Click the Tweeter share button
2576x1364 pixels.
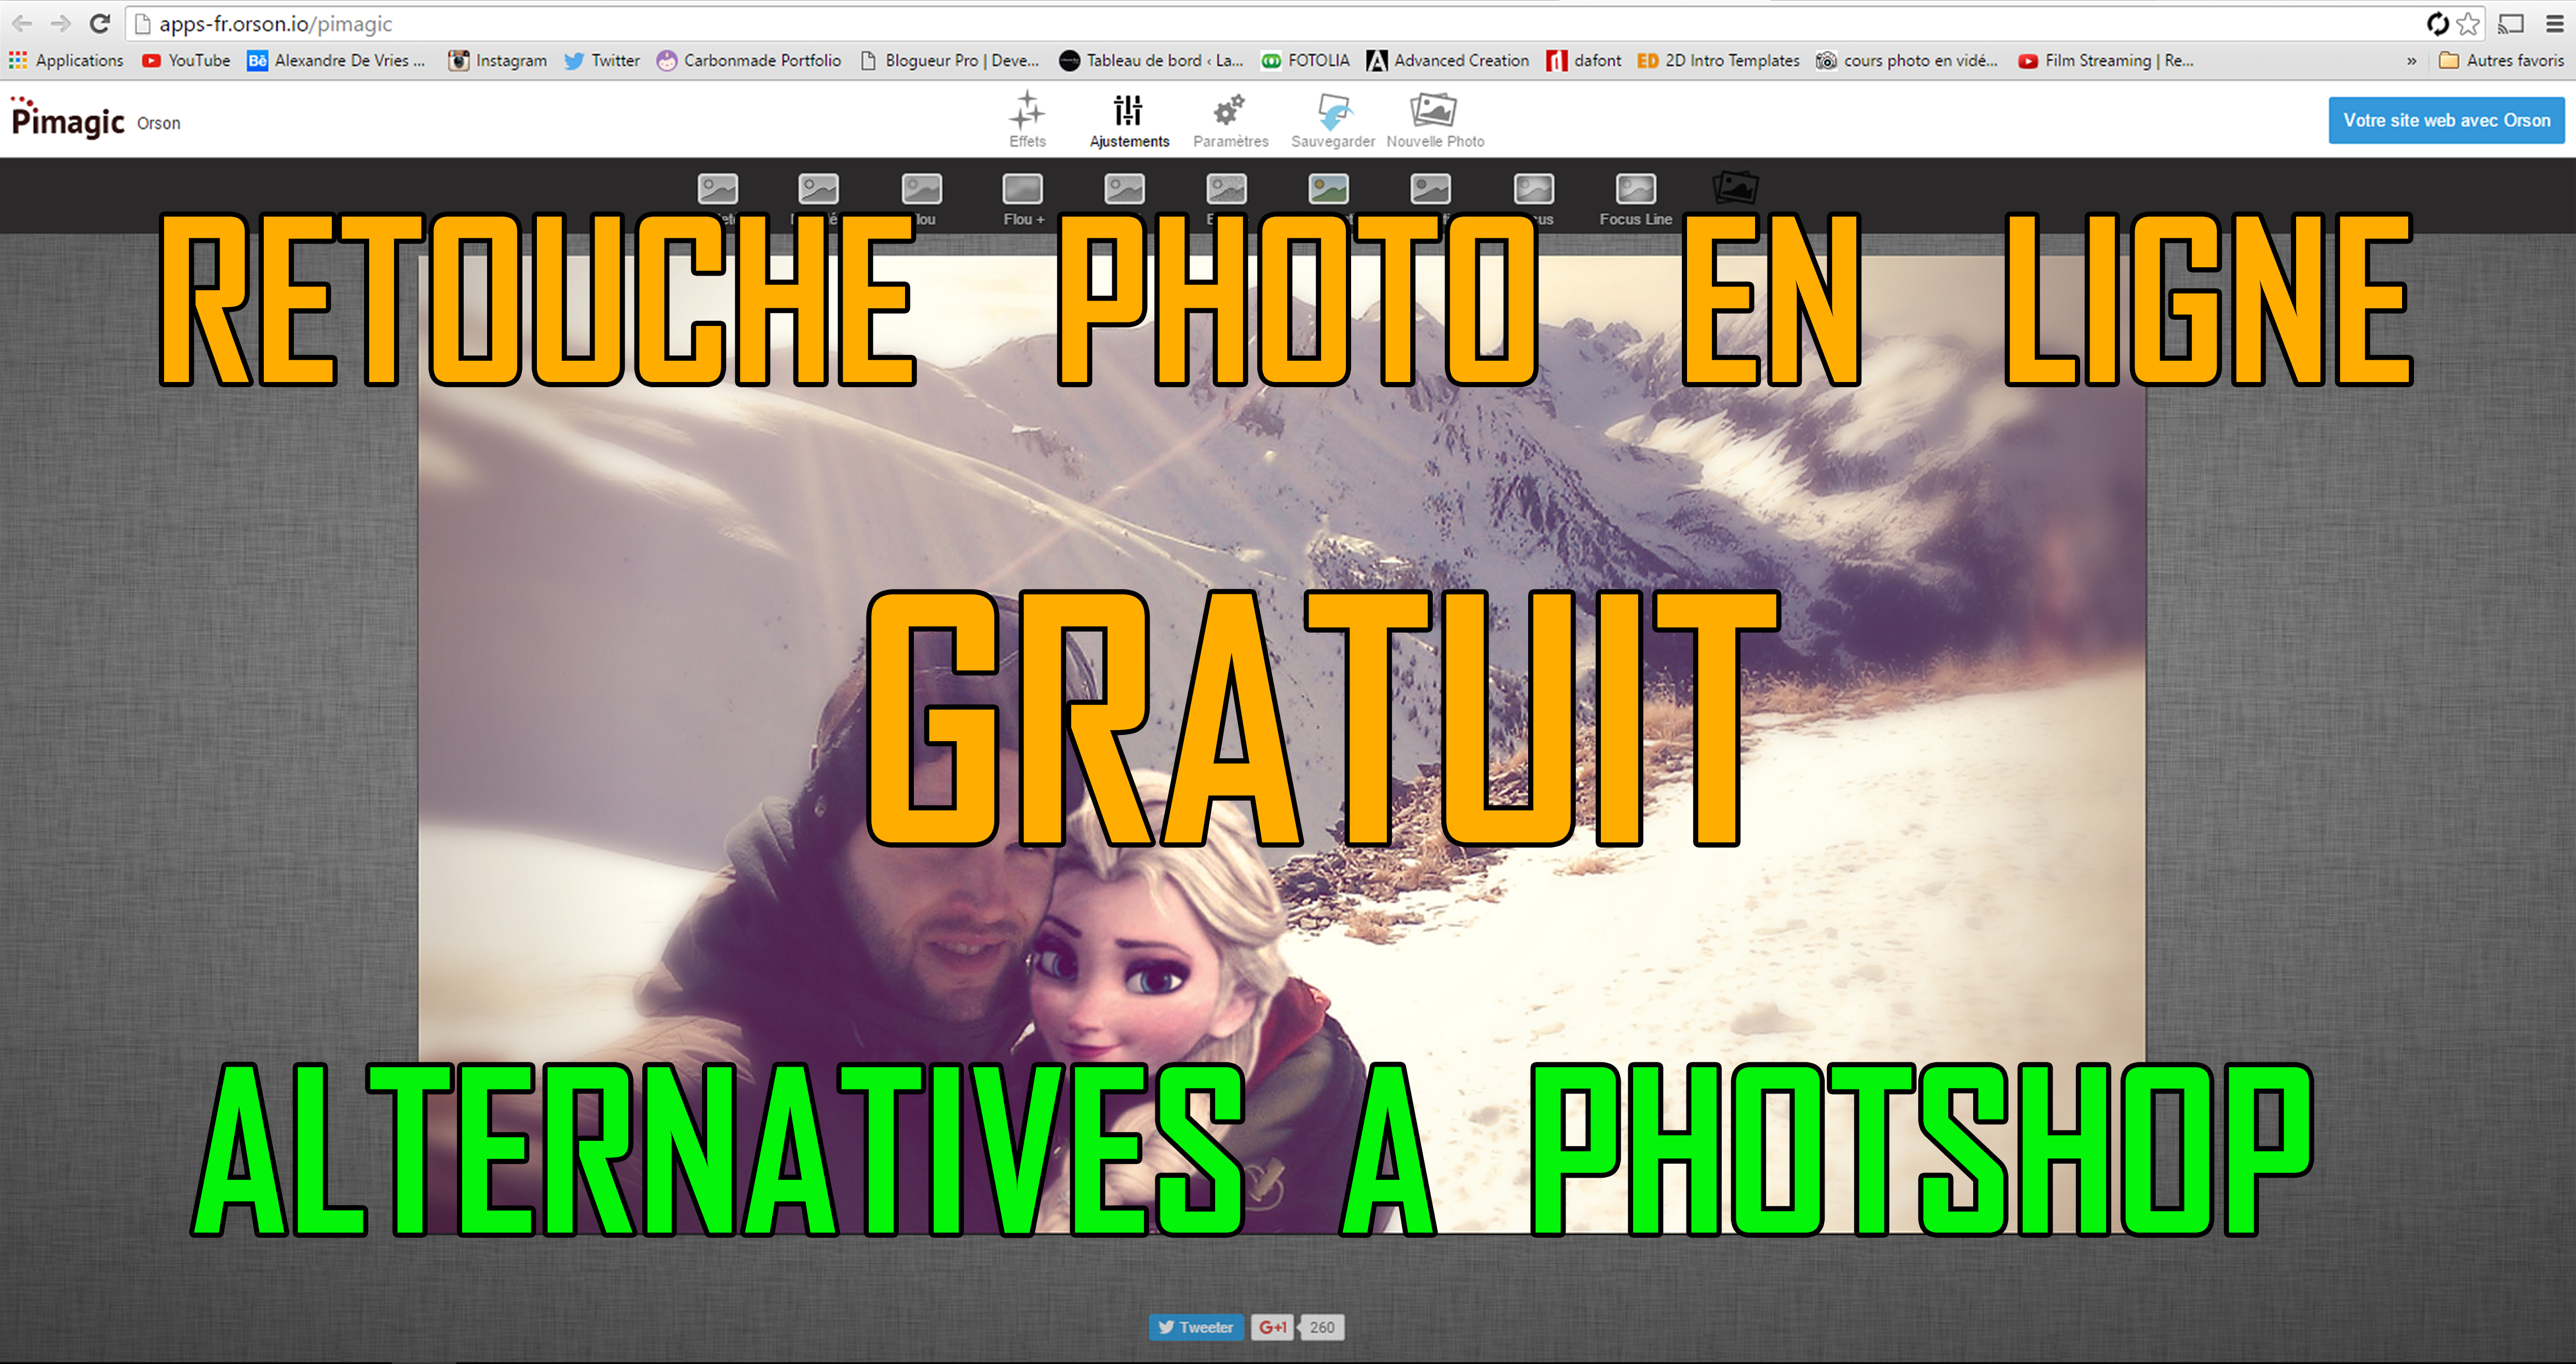click(1196, 1327)
